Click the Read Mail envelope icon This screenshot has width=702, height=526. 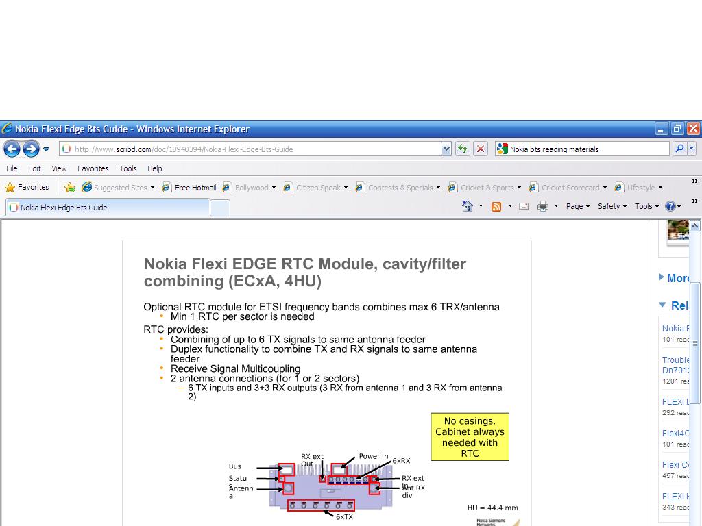(x=524, y=206)
